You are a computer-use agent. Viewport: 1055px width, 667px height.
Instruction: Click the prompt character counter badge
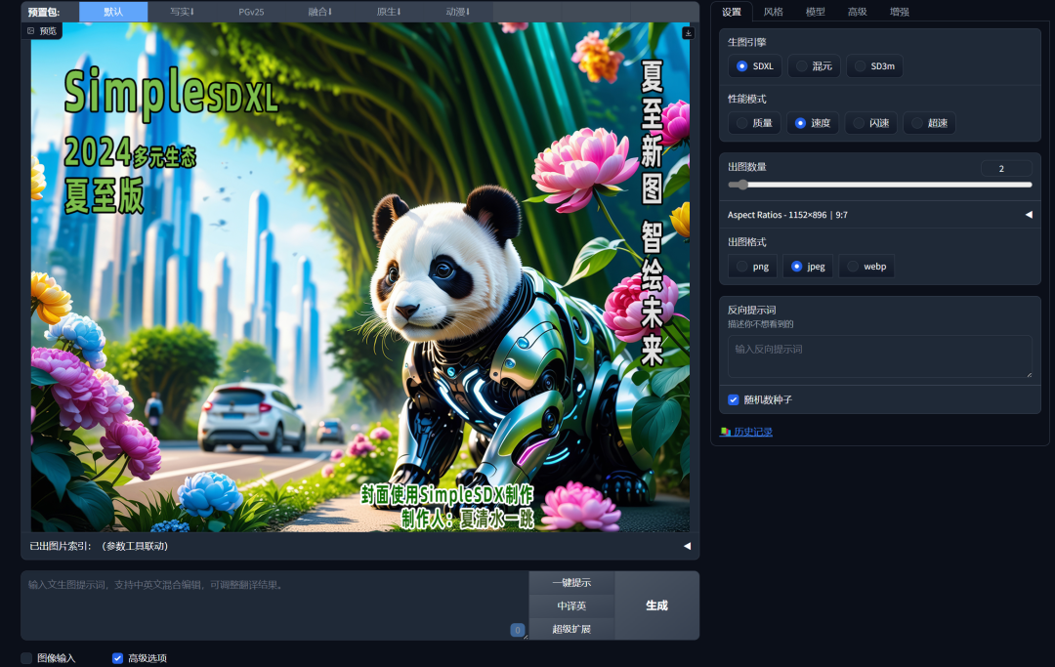coord(517,630)
